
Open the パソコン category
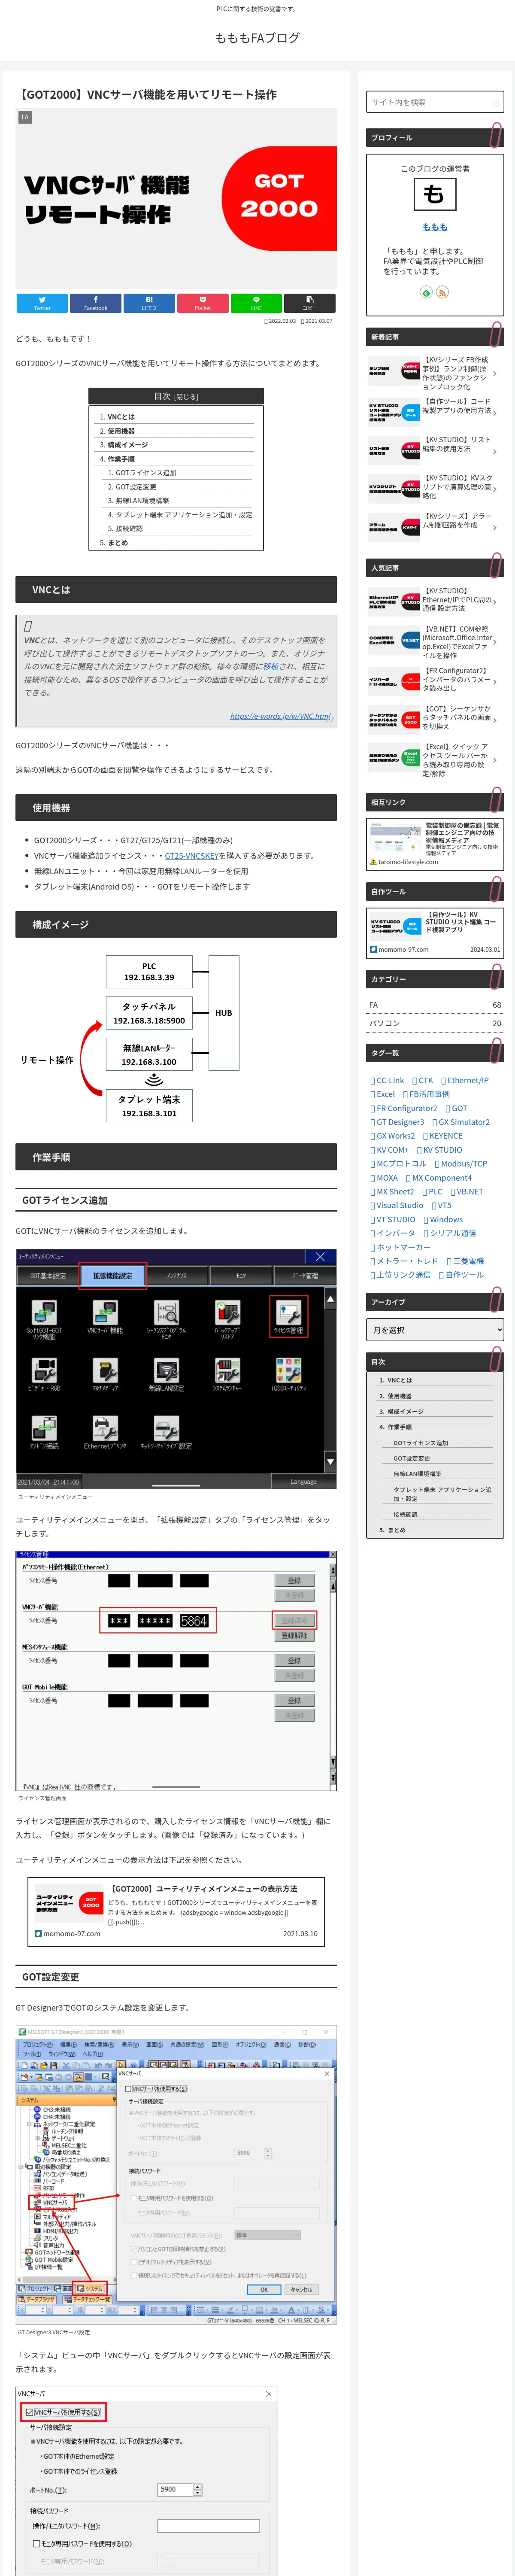click(x=435, y=1024)
